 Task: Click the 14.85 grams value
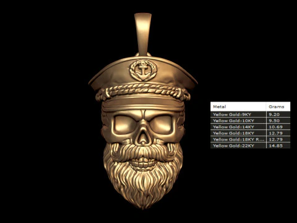[275, 146]
